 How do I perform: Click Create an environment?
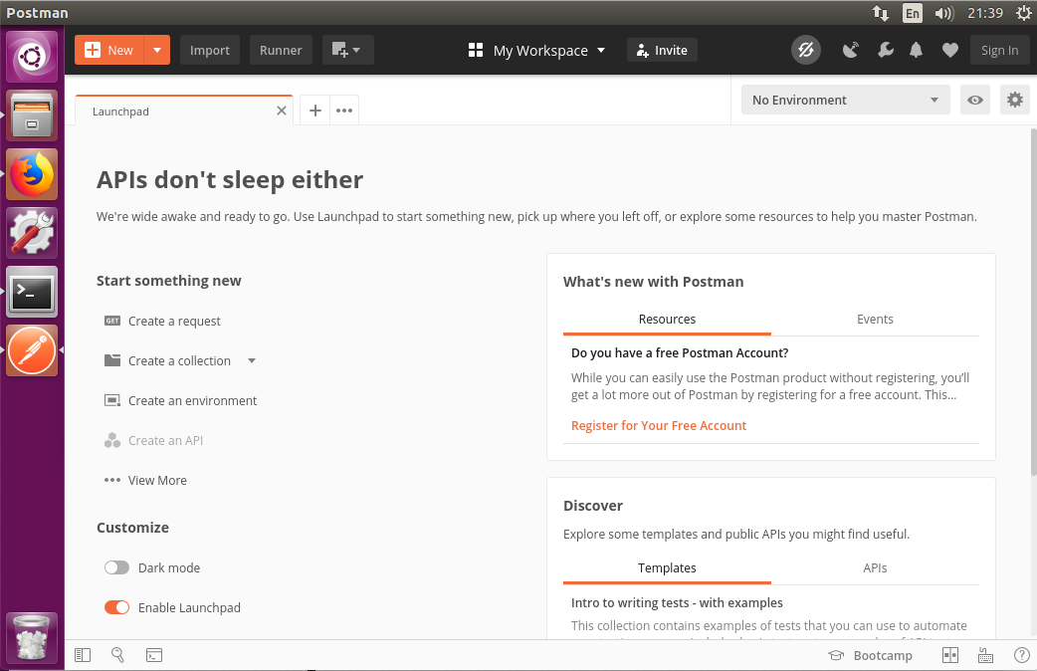pos(180,400)
